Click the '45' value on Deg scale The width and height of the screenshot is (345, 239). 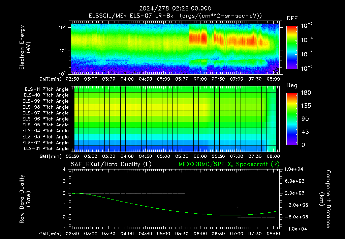tap(305, 132)
